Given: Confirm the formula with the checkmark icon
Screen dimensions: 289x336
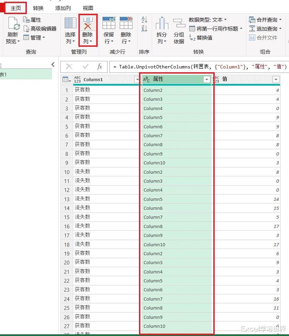Looking at the screenshot, I should click(85, 67).
